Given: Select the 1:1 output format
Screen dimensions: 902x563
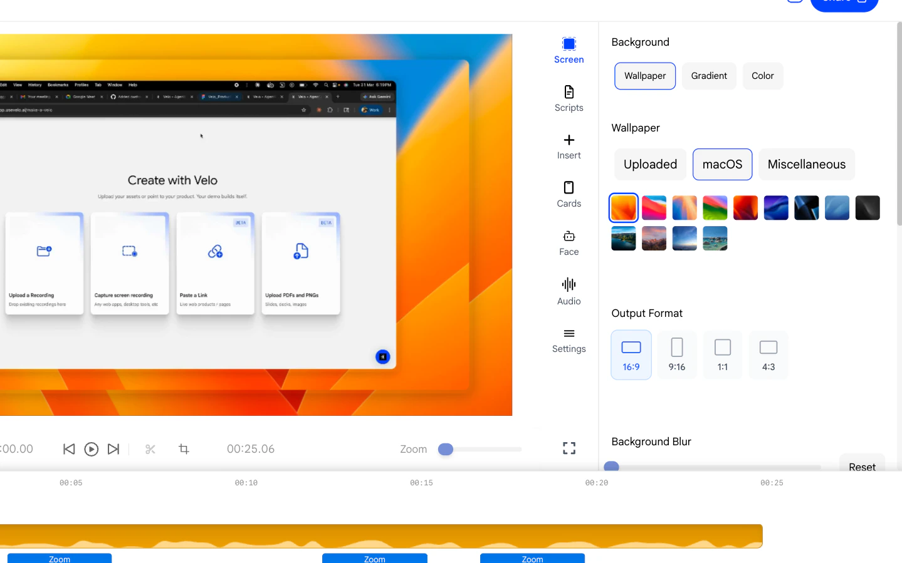Looking at the screenshot, I should pyautogui.click(x=723, y=355).
